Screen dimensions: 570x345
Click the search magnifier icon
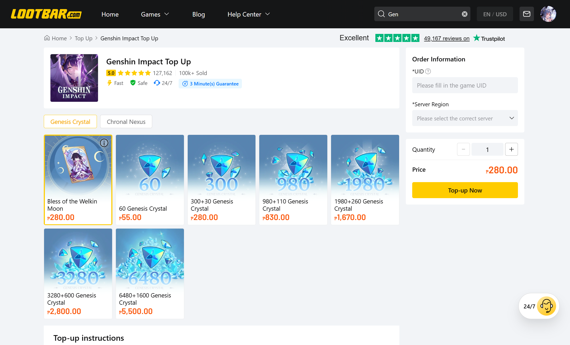pyautogui.click(x=381, y=14)
